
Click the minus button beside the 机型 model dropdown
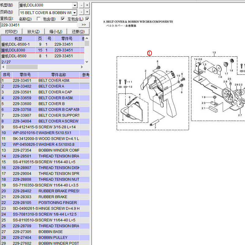tap(81, 5)
